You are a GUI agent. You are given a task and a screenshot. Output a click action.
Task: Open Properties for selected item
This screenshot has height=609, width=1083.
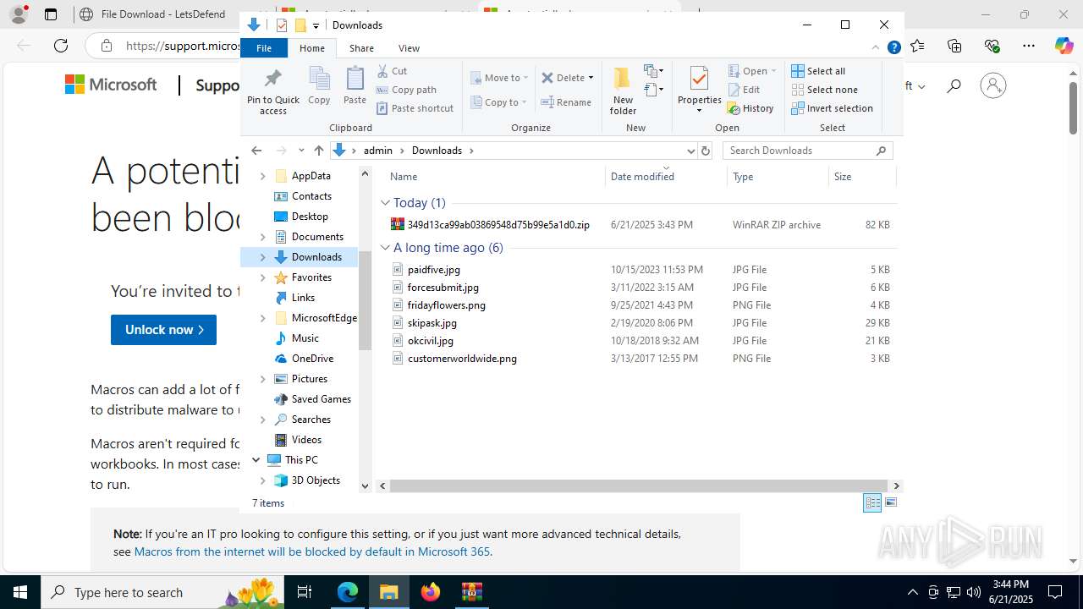699,91
